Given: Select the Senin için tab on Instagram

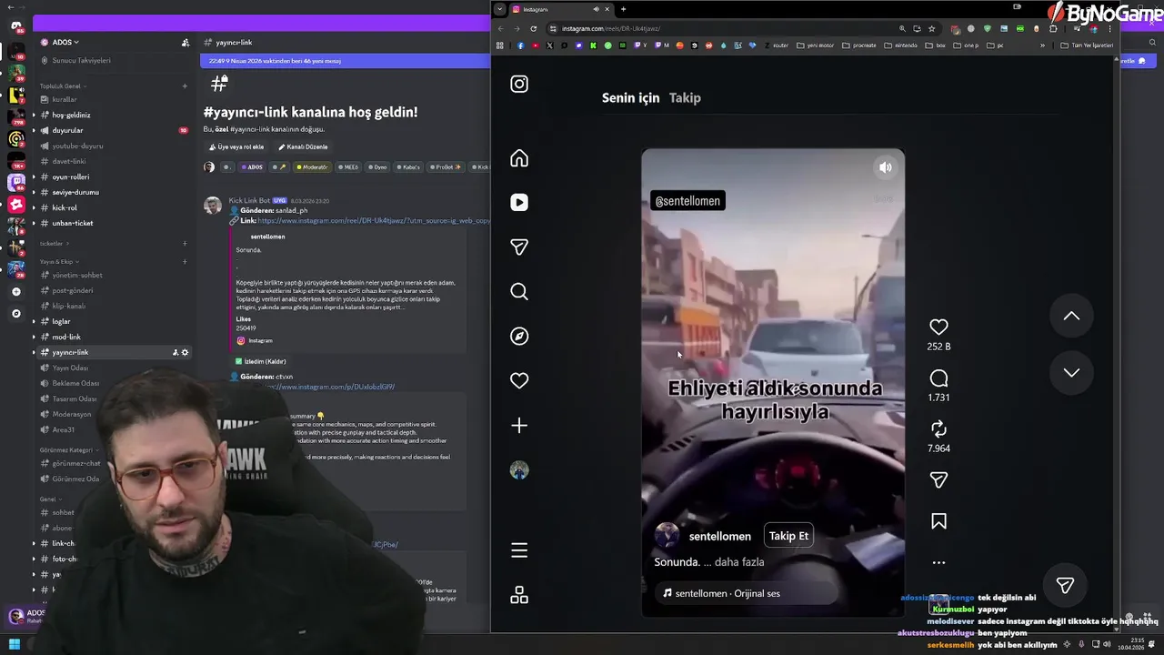Looking at the screenshot, I should point(630,97).
